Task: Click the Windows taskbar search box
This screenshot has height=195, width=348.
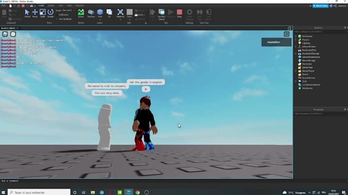Action: tap(39, 192)
